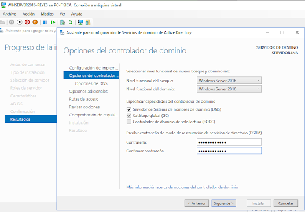The height and width of the screenshot is (212, 305).
Task: Go to Configuración de implementación step
Action: (x=94, y=68)
